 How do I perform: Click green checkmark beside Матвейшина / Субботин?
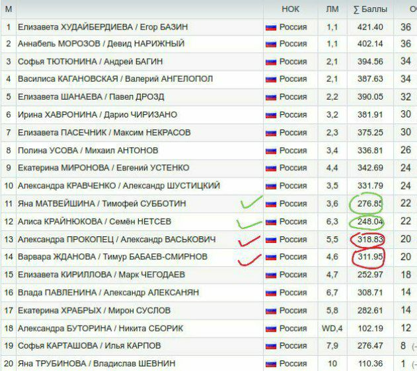point(251,203)
